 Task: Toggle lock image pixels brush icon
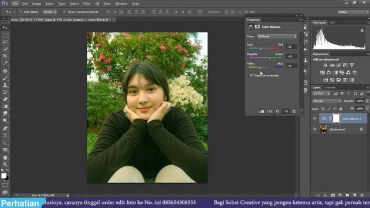[329, 109]
